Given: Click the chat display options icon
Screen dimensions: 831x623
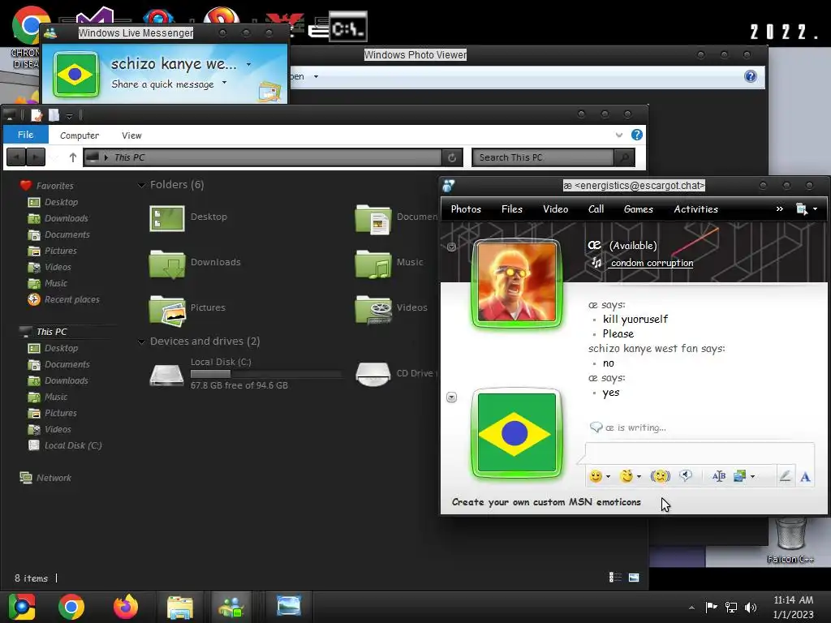Looking at the screenshot, I should pyautogui.click(x=802, y=209).
